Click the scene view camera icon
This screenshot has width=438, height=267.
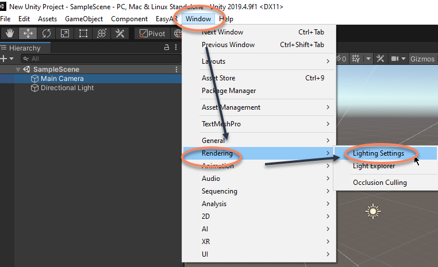pos(395,59)
